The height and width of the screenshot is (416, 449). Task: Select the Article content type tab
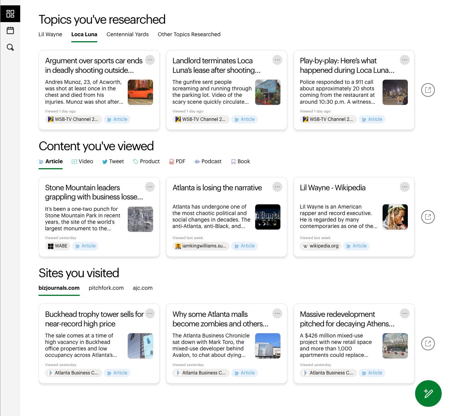pyautogui.click(x=51, y=161)
